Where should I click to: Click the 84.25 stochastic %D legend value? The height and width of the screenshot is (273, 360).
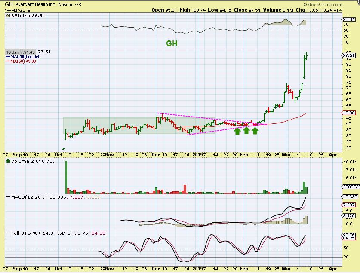click(98, 233)
